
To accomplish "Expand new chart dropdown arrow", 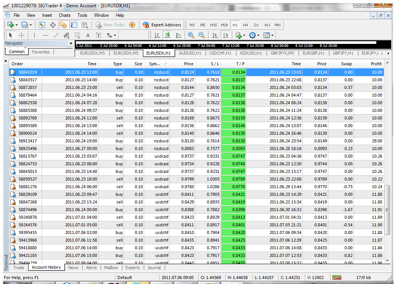I will [16, 25].
